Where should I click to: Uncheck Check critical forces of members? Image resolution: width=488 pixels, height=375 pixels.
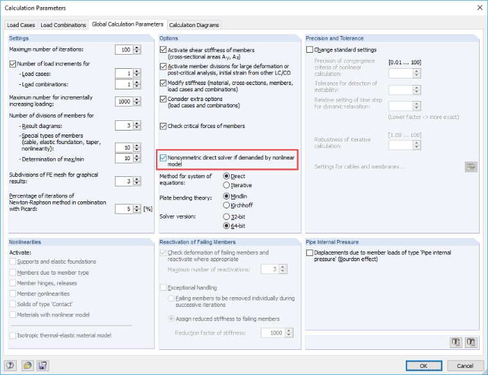coord(163,126)
